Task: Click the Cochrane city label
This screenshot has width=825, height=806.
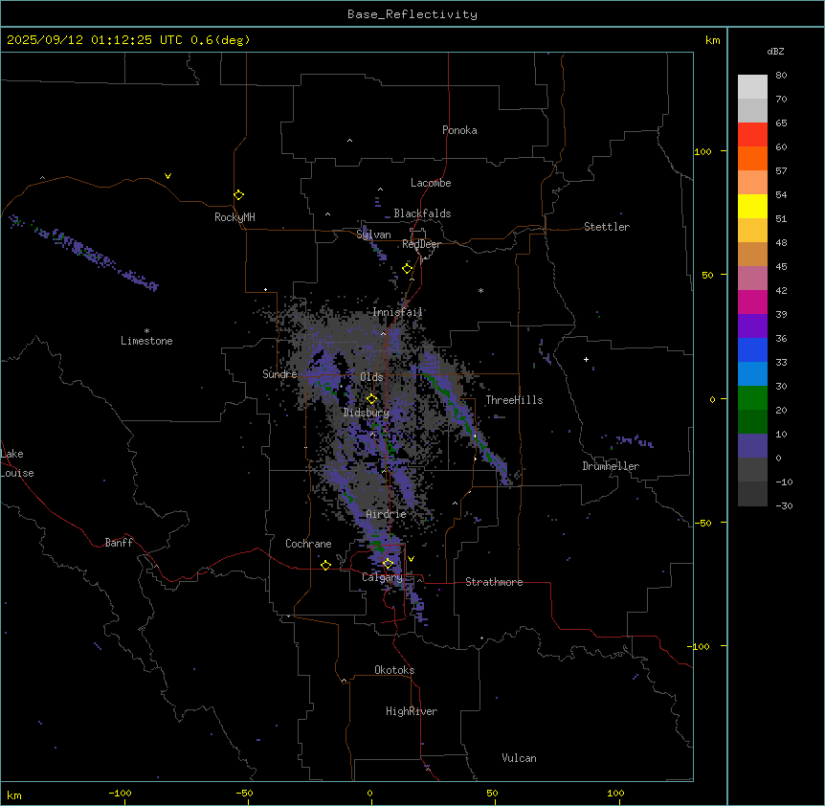Action: (308, 544)
